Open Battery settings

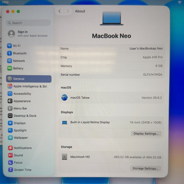click(x=15, y=68)
